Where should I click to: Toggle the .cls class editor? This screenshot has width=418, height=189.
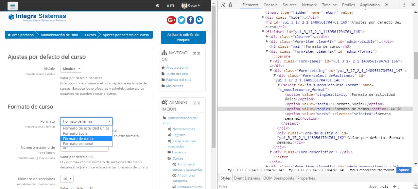[x=384, y=186]
